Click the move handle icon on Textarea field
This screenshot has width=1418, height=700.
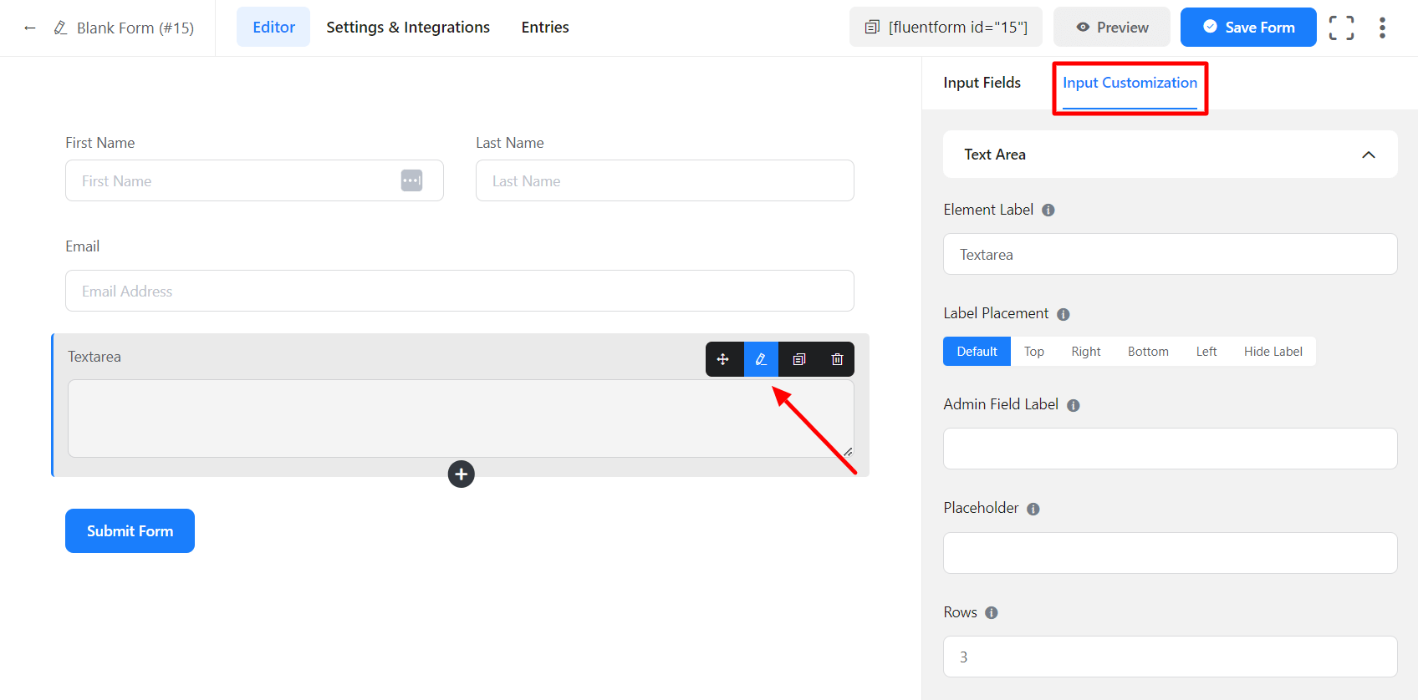(723, 359)
